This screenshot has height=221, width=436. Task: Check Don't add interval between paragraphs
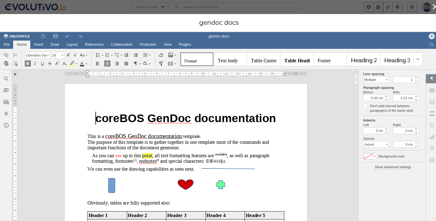click(365, 106)
